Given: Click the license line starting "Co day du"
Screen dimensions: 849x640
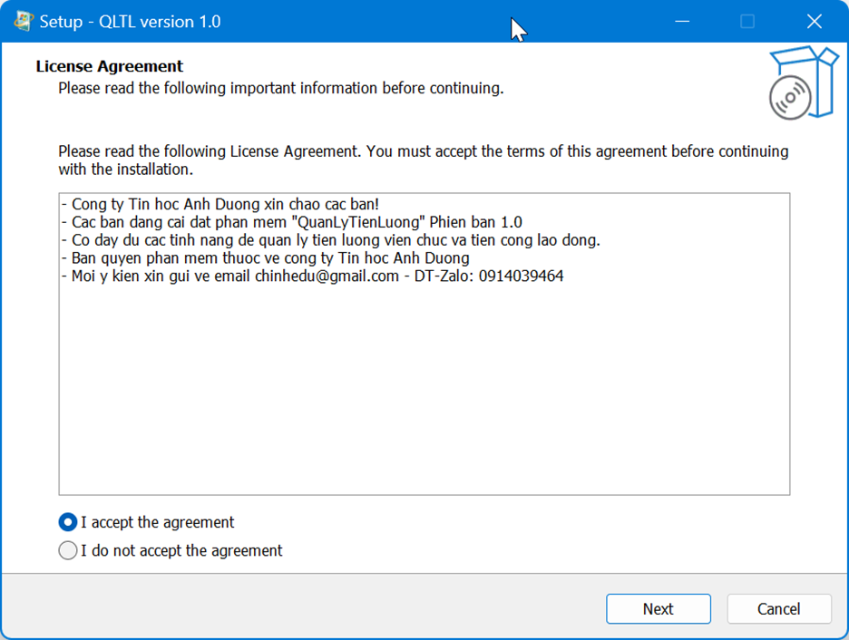Looking at the screenshot, I should pyautogui.click(x=329, y=240).
